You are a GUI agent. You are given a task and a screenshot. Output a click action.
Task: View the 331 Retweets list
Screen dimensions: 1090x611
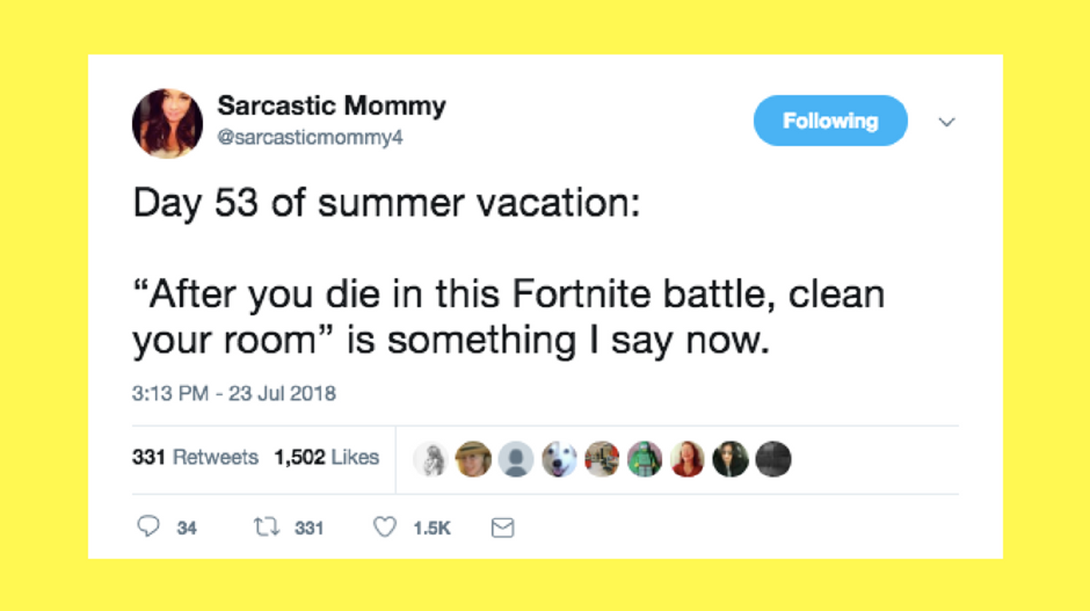(x=195, y=457)
